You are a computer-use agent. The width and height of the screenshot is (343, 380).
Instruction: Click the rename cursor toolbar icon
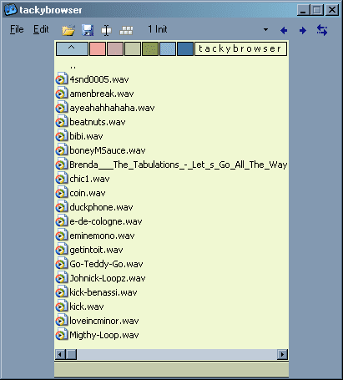tap(106, 30)
